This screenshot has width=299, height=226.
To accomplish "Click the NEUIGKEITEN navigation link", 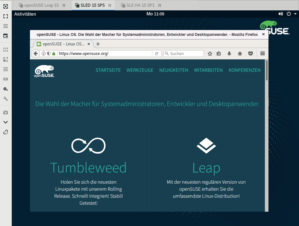I will 174,70.
